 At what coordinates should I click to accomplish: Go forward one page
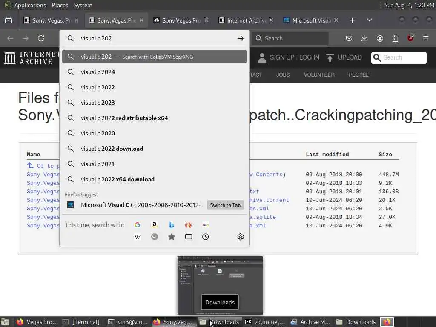click(x=26, y=38)
